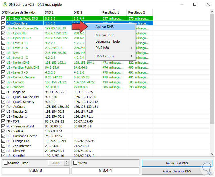215x177 pixels.
Task: Decrease Turbo value with down stepper arrow
Action: click(66, 164)
